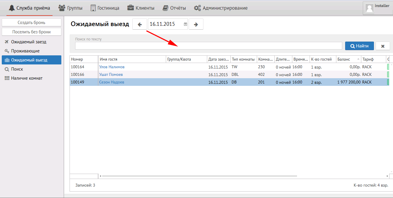This screenshot has height=198, width=393.
Task: Sort by Номер column header
Action: (x=83, y=59)
